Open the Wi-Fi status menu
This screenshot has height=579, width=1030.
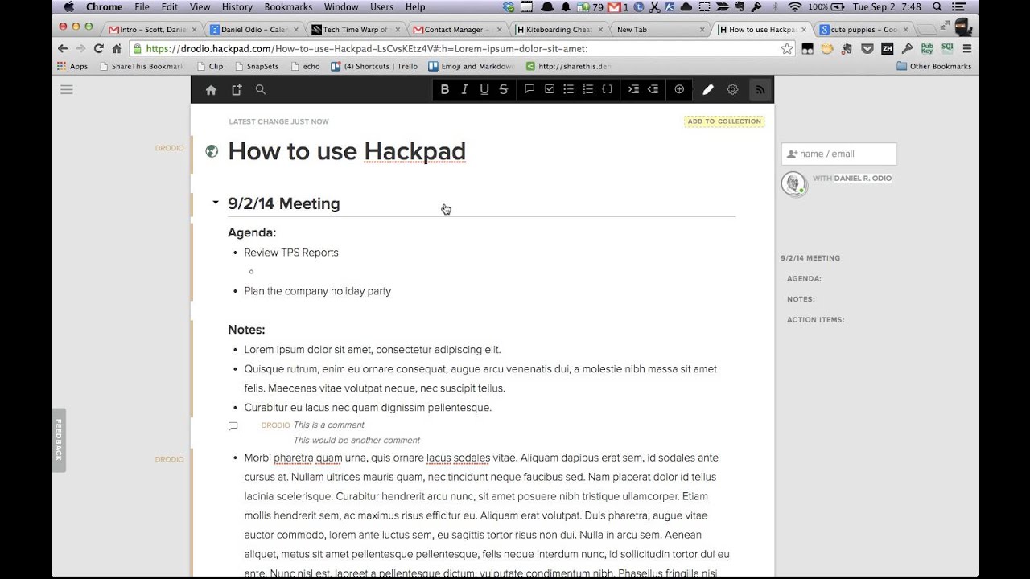[x=795, y=7]
